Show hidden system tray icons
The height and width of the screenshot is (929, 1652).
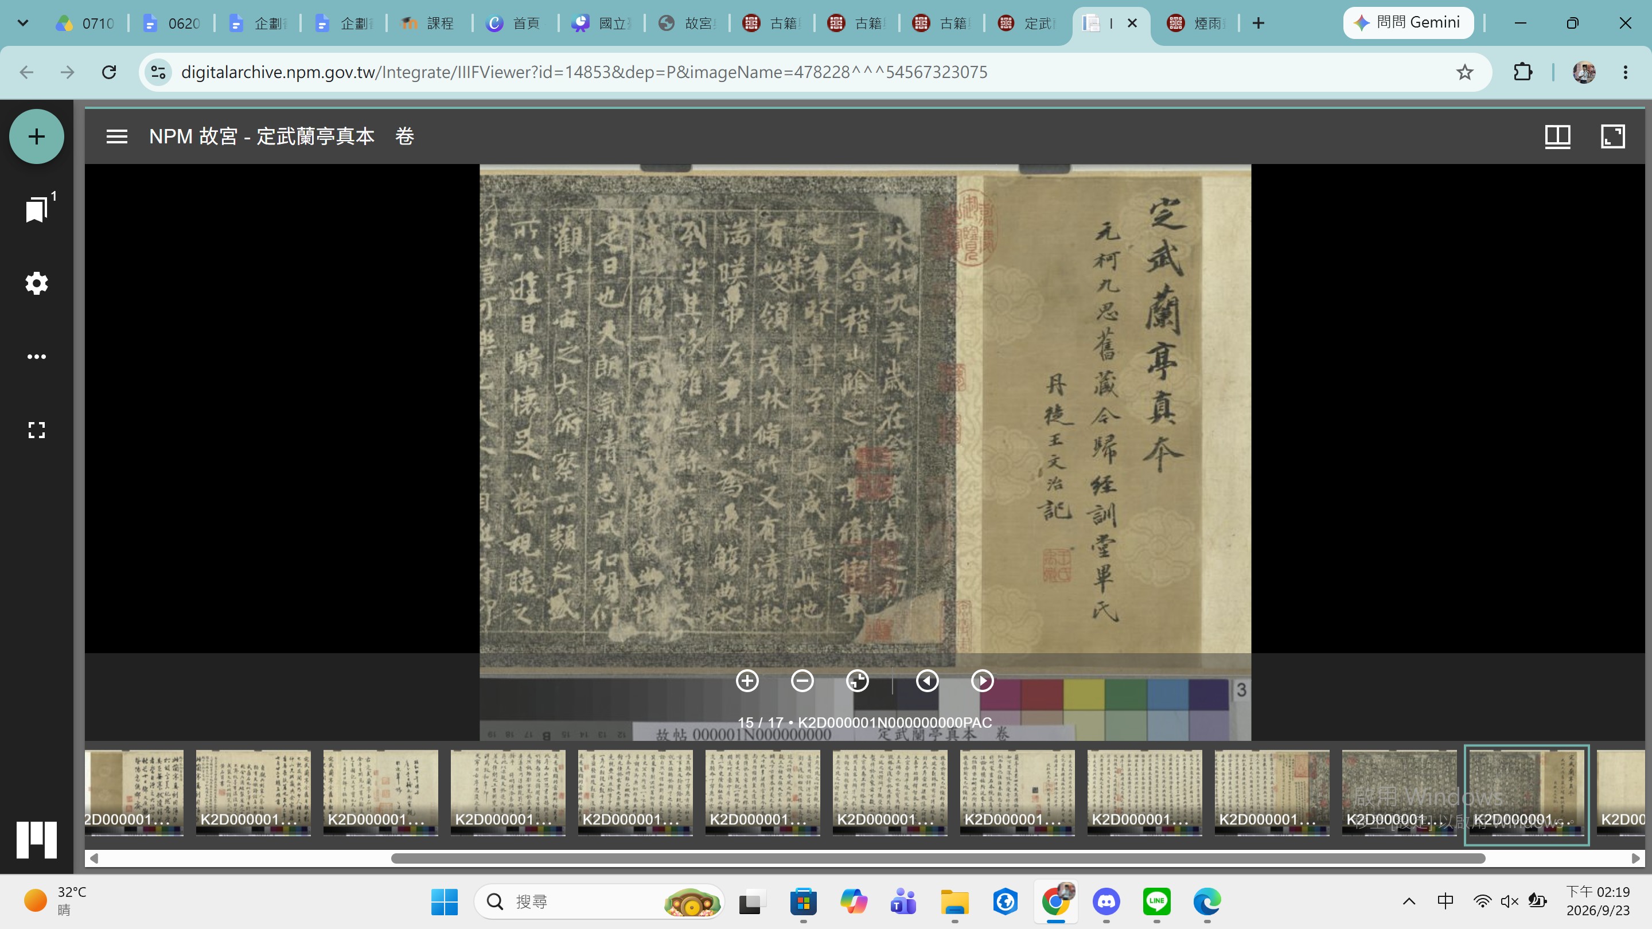(1409, 901)
